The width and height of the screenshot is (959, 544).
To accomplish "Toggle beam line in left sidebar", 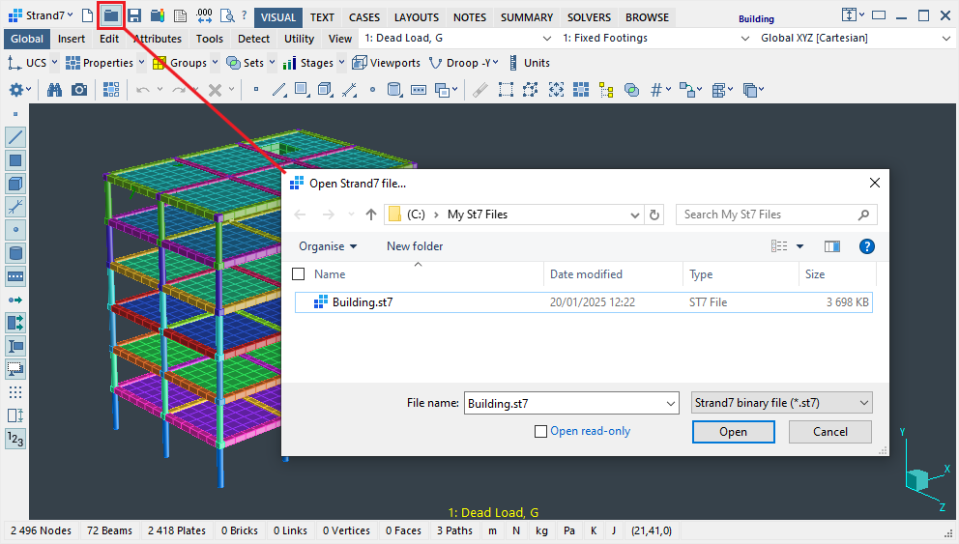I will 15,137.
